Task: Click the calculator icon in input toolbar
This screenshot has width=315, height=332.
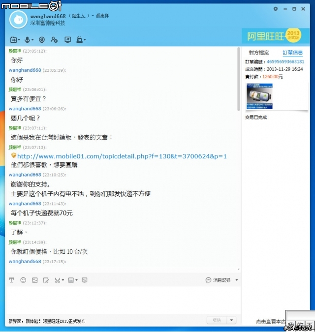Action: [71, 280]
